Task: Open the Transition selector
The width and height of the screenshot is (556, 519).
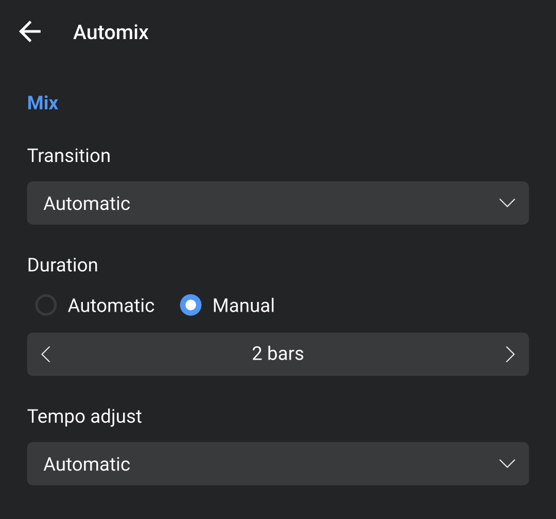Action: click(x=278, y=203)
